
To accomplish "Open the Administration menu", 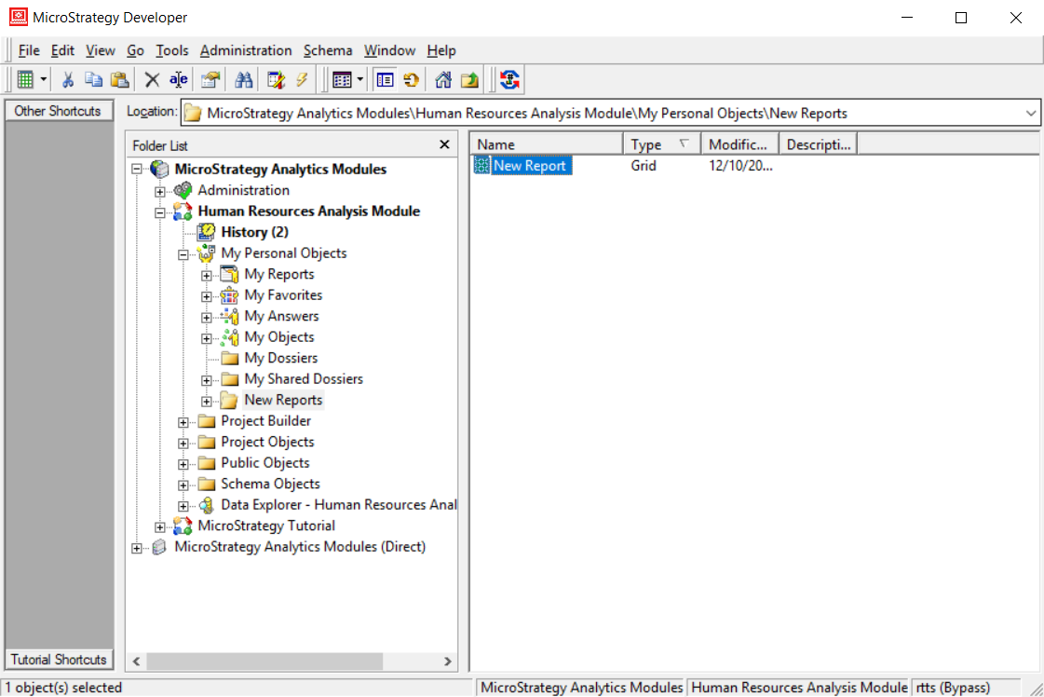I will coord(246,50).
